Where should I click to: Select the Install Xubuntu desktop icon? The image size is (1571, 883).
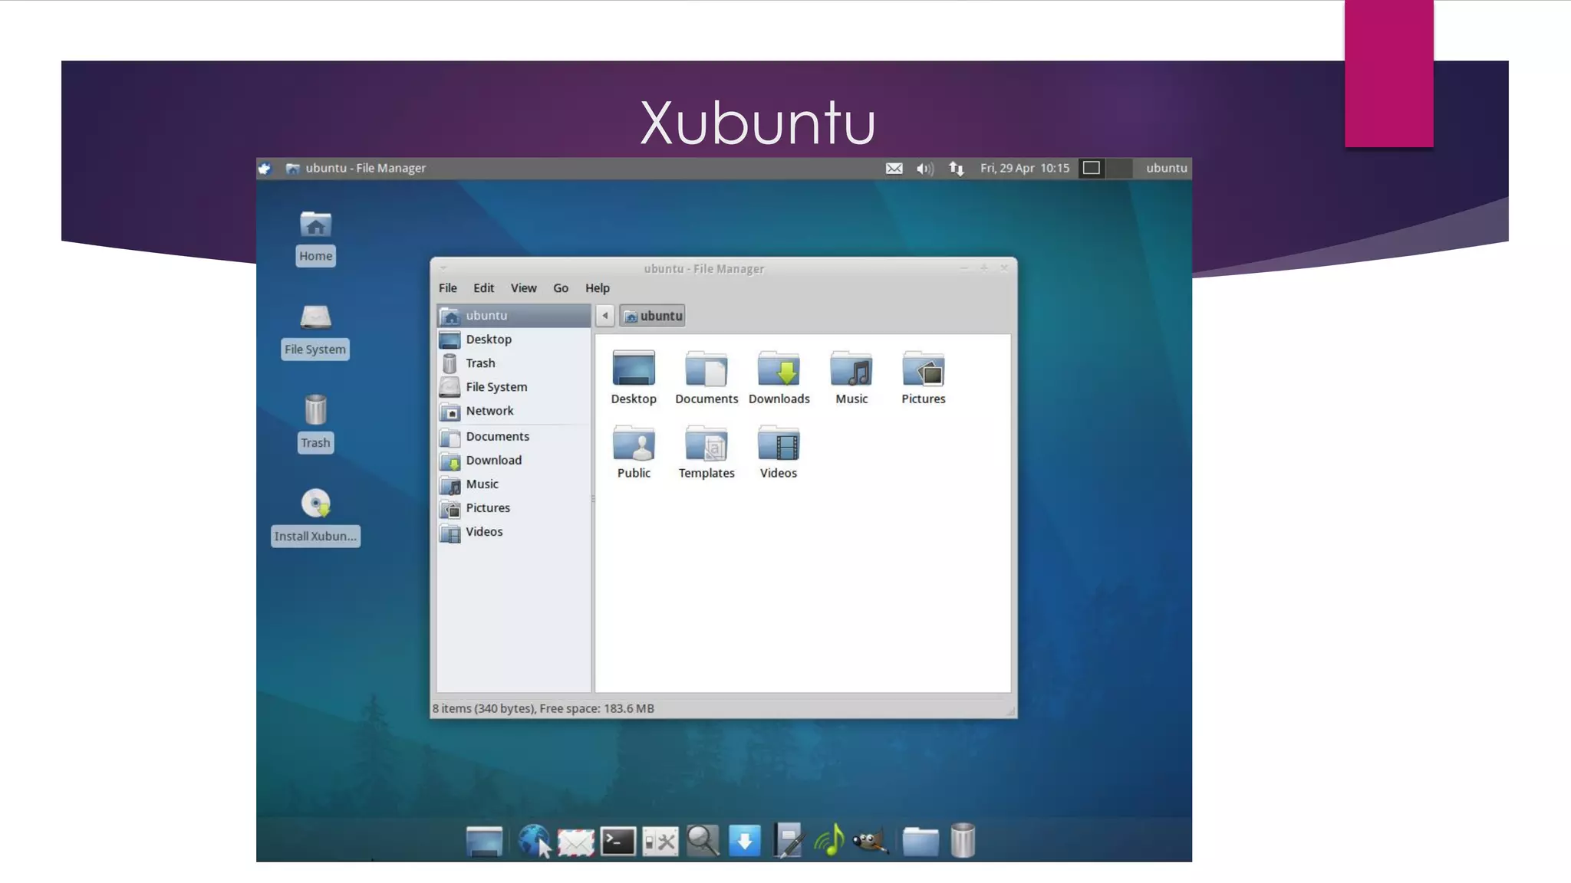coord(315,517)
